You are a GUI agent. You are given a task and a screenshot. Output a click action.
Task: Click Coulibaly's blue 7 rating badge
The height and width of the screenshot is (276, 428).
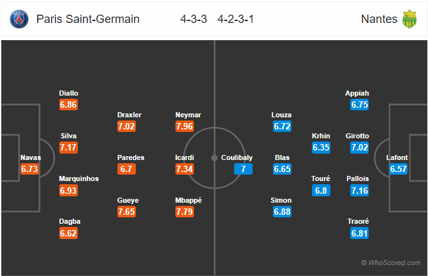[243, 169]
